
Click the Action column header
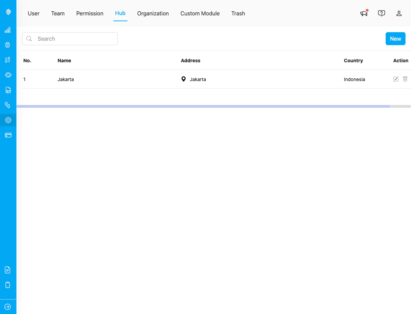401,61
